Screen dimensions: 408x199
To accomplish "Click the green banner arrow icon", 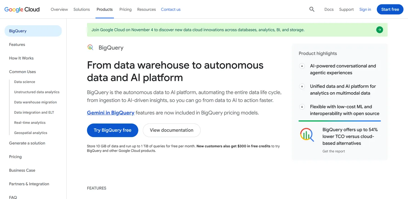I will point(379,30).
